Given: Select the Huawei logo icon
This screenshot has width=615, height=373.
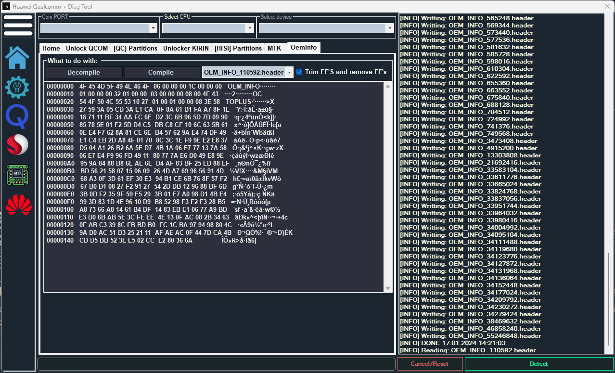Looking at the screenshot, I should coord(18,205).
